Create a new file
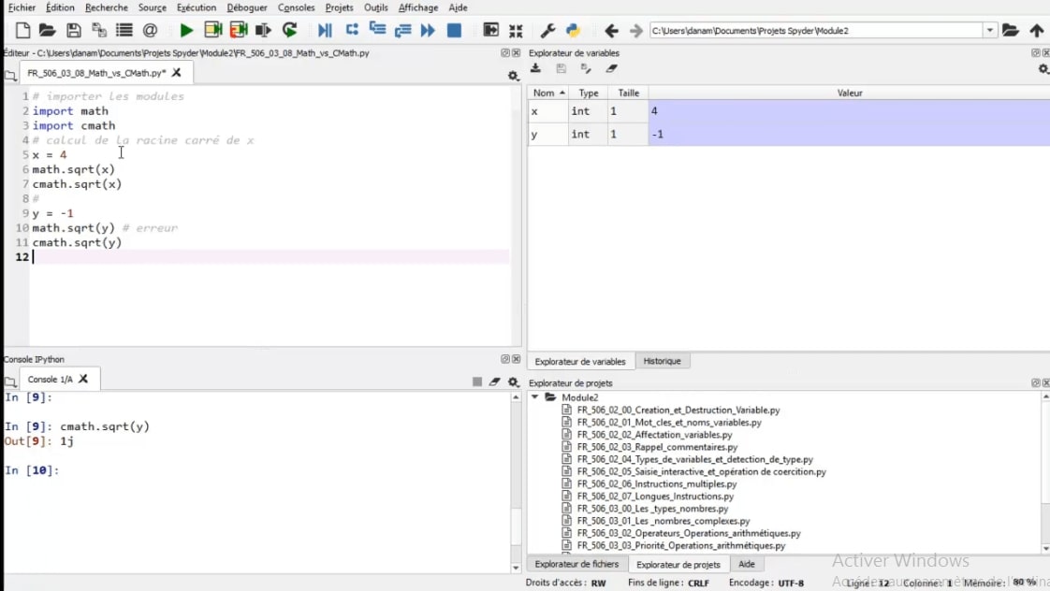The width and height of the screenshot is (1050, 591). click(22, 30)
